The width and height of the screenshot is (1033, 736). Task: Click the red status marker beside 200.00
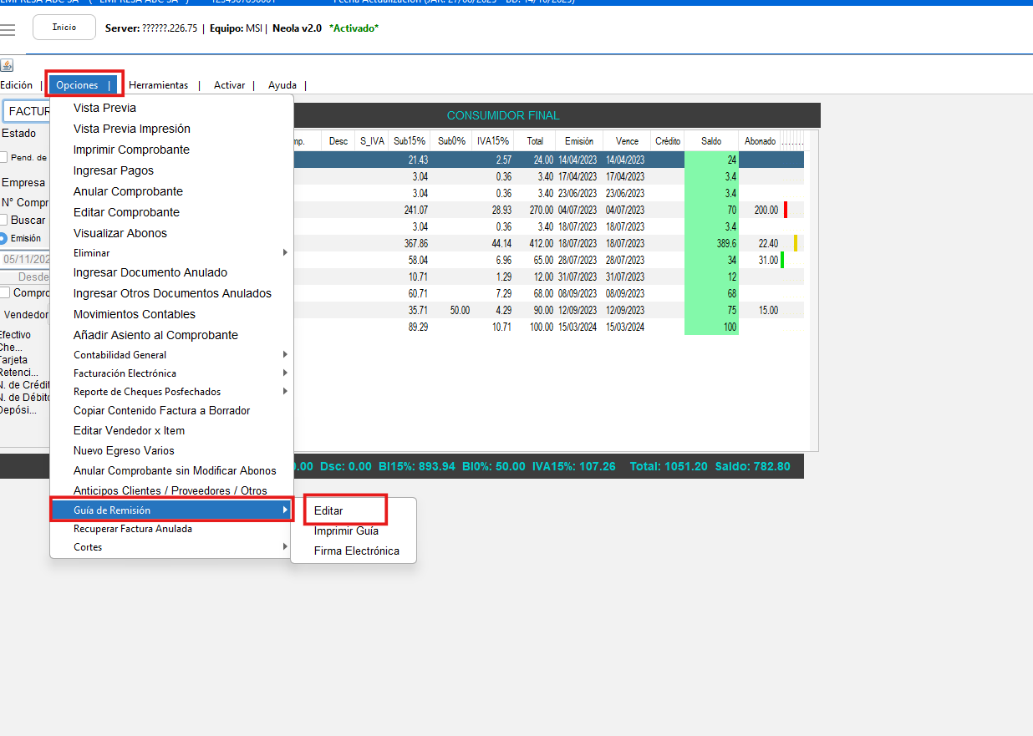pyautogui.click(x=786, y=210)
